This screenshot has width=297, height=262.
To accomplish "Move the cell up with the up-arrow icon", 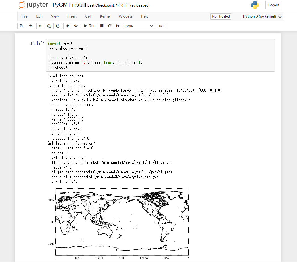I will [x=67, y=26].
